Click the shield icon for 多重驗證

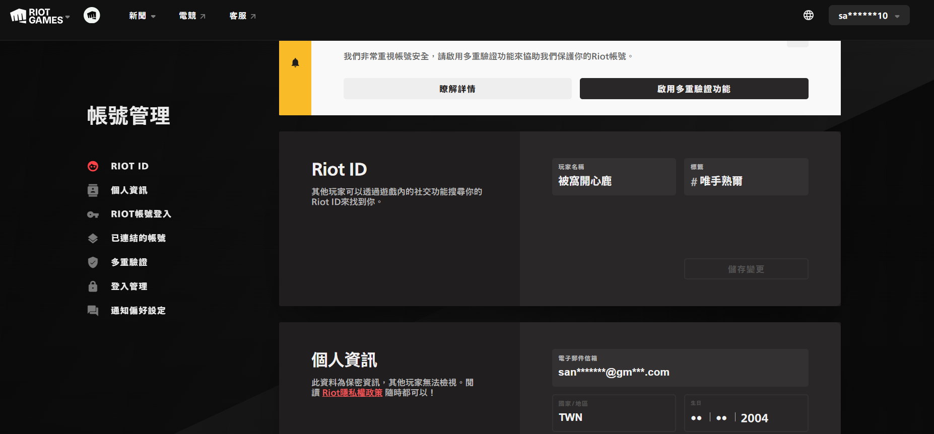(x=93, y=262)
